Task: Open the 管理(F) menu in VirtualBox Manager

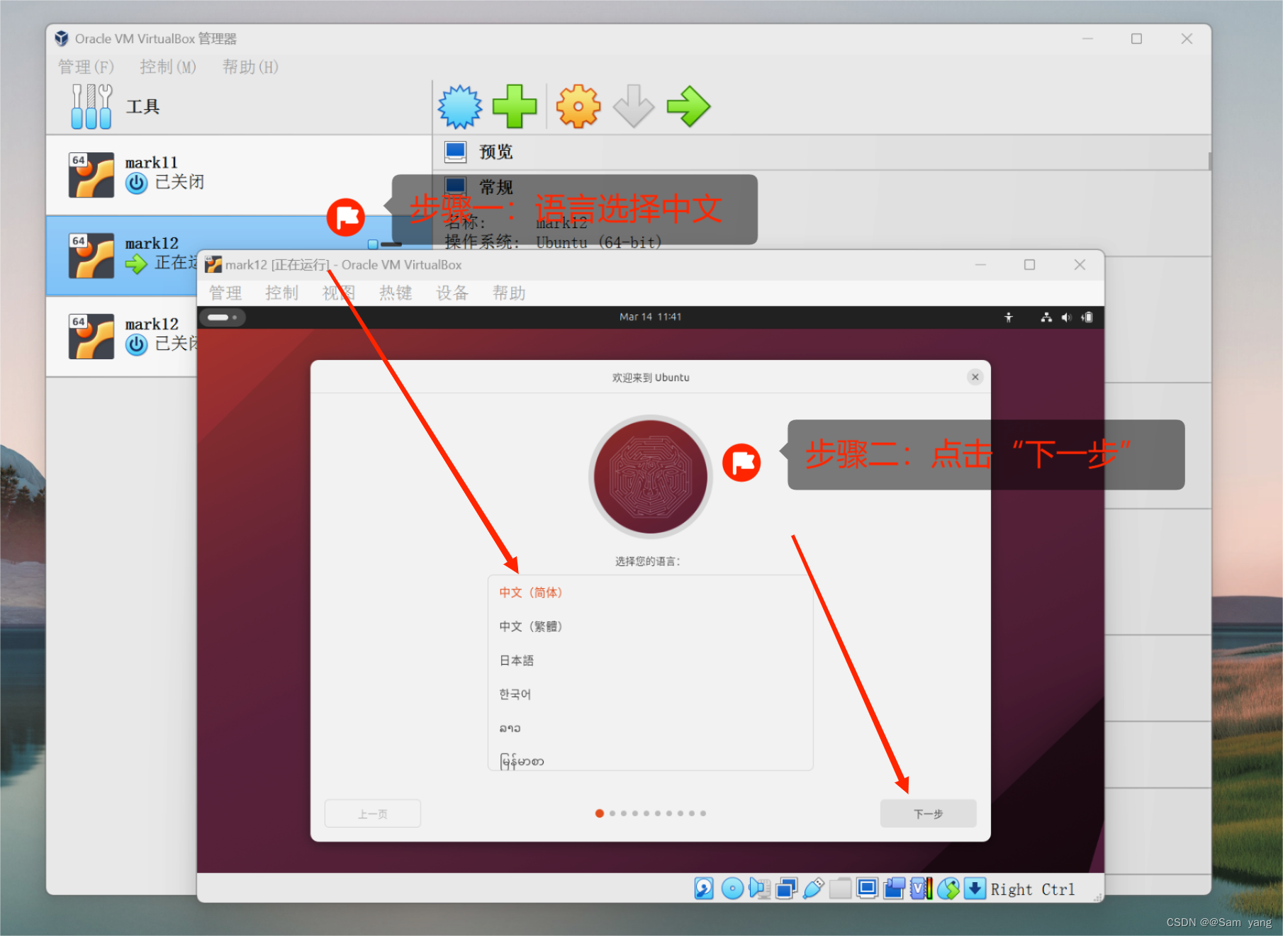Action: click(x=86, y=67)
